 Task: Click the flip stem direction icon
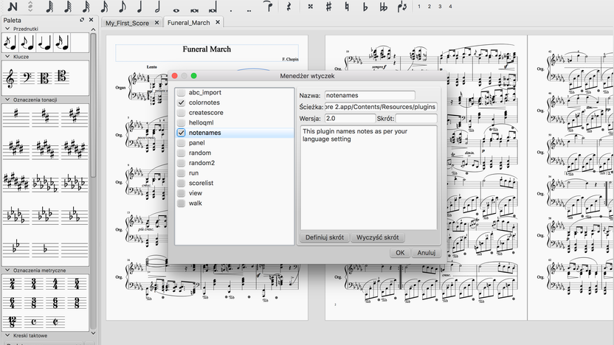401,7
